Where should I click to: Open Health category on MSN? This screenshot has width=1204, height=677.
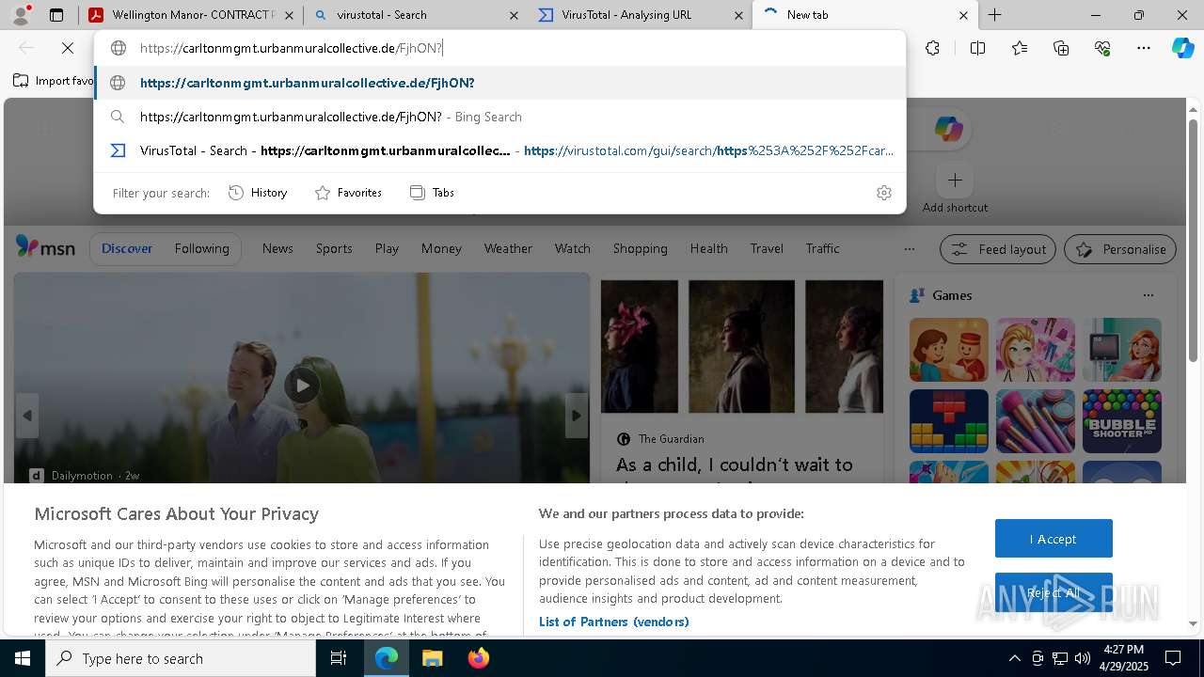point(708,248)
